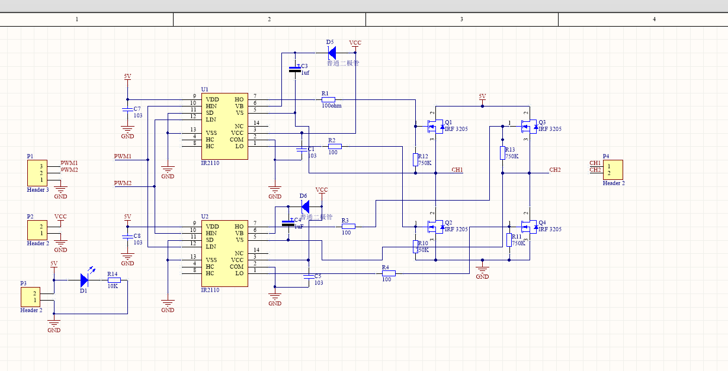
Task: Click the 100ohm value text of R1
Action: click(332, 107)
